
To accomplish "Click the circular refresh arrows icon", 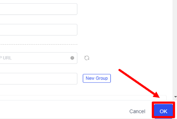I will 87,58.
